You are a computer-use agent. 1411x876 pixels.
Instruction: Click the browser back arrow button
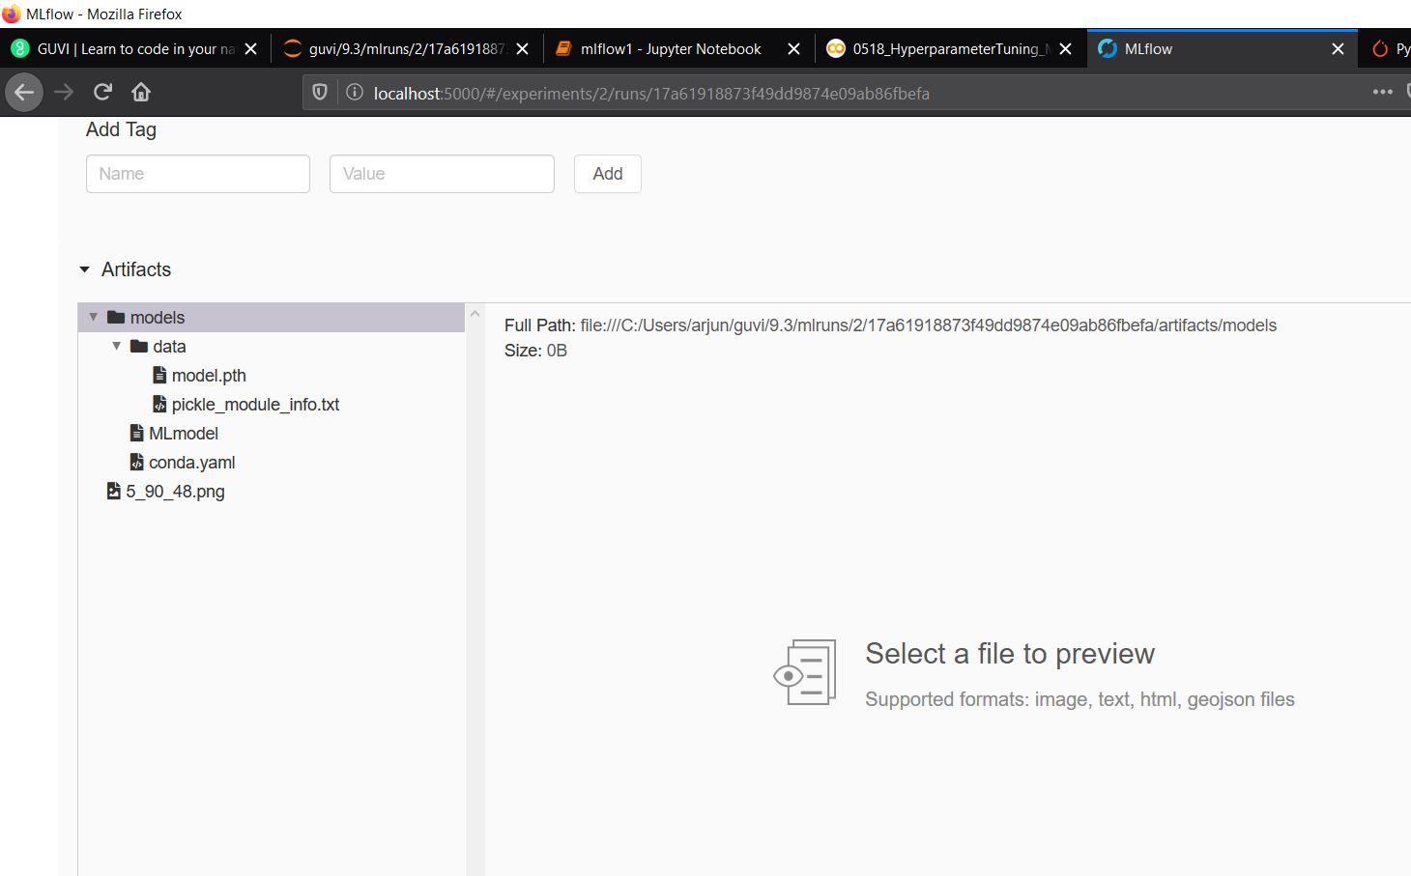24,93
